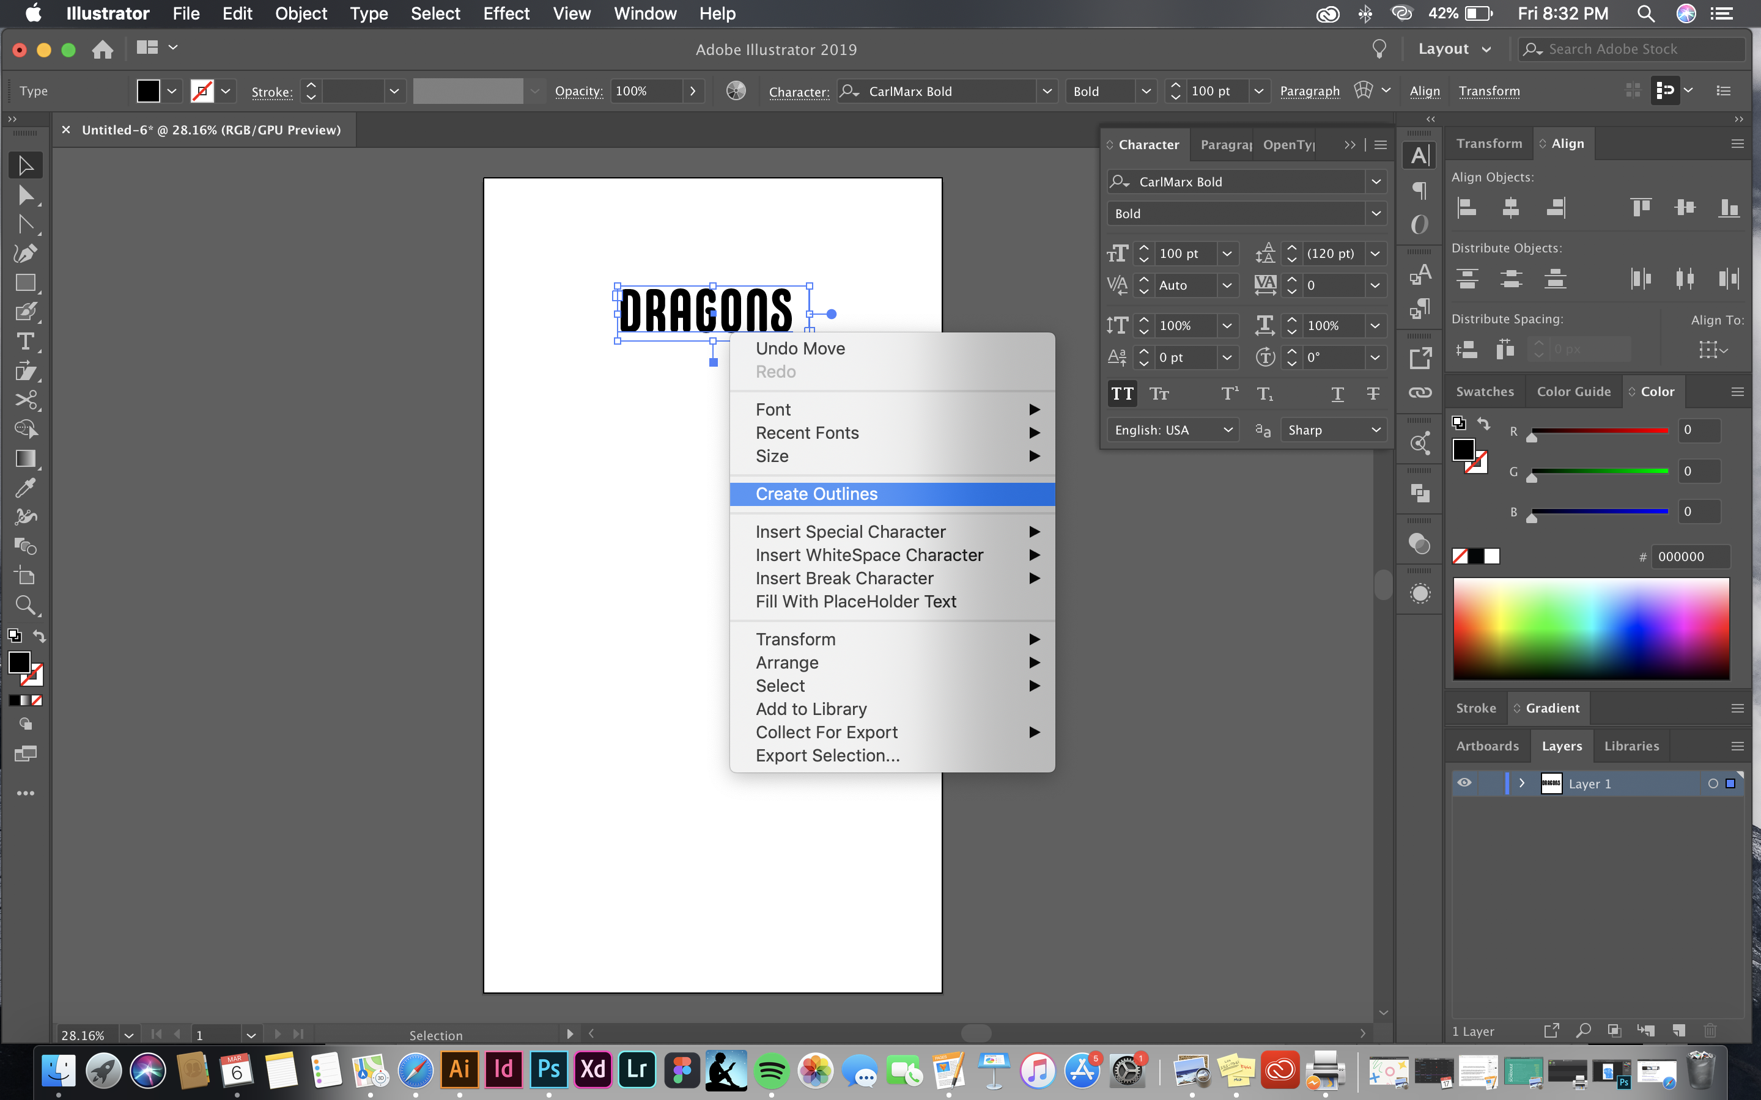Open Edit Toolbar three-dots button
Image resolution: width=1761 pixels, height=1100 pixels.
[x=26, y=793]
